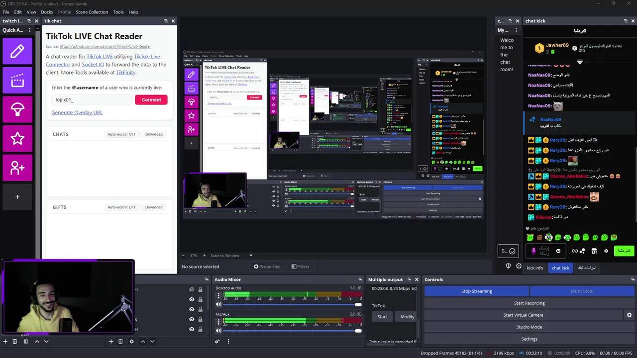This screenshot has width=637, height=358.
Task: Click the pencil Quick Action icon
Action: [x=17, y=51]
